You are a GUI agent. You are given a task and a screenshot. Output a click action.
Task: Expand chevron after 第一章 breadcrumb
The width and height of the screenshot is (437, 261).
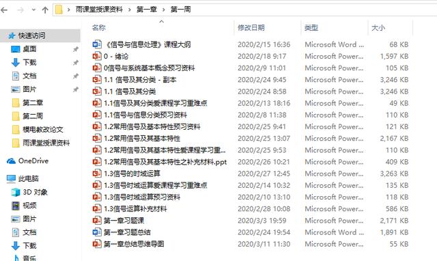[x=164, y=10]
